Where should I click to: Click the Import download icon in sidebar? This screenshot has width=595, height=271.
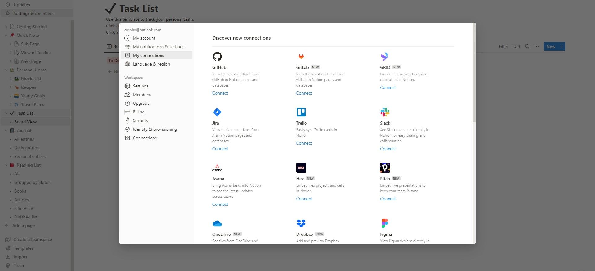[8, 257]
